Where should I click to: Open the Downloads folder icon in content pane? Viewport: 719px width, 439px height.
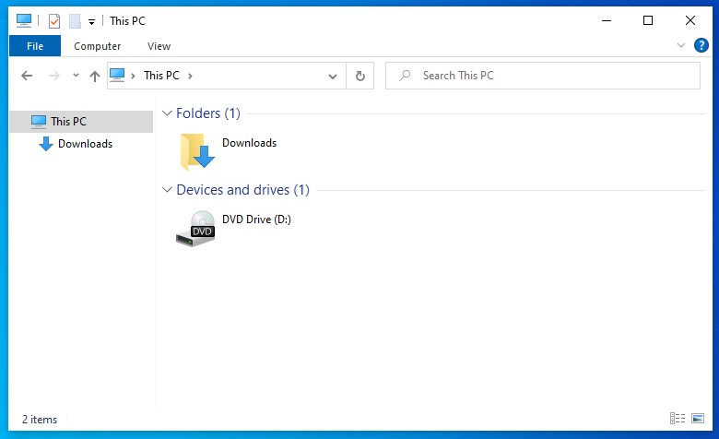196,151
